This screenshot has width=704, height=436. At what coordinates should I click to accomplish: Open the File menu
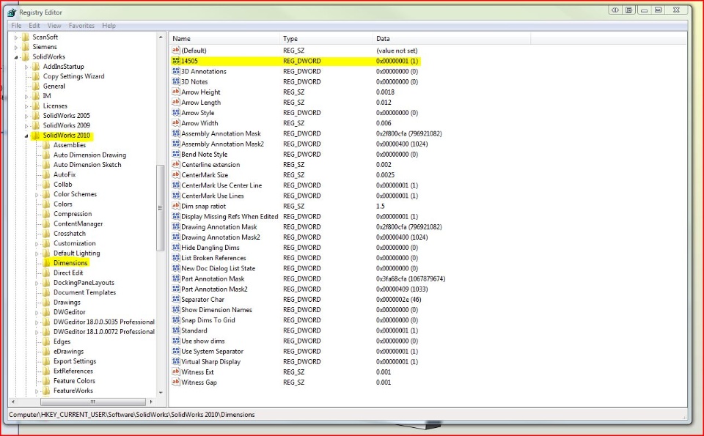tap(16, 26)
